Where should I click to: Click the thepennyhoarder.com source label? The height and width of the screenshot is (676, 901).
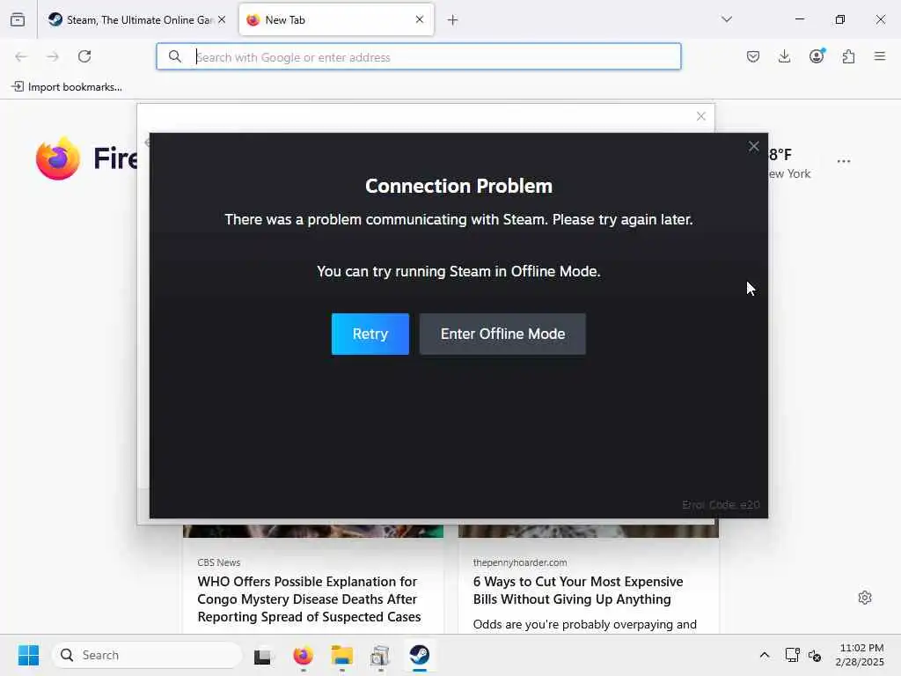(x=520, y=562)
